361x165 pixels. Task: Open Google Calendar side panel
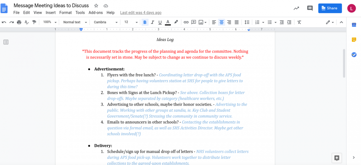tap(354, 25)
